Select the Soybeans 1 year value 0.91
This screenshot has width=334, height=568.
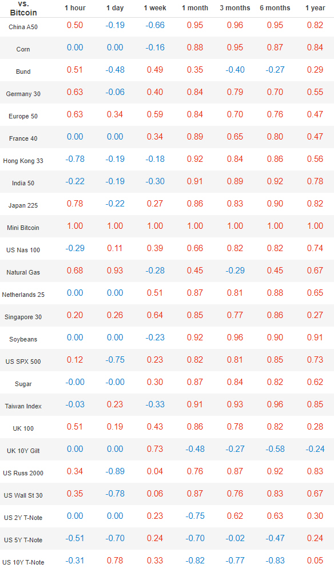315,337
